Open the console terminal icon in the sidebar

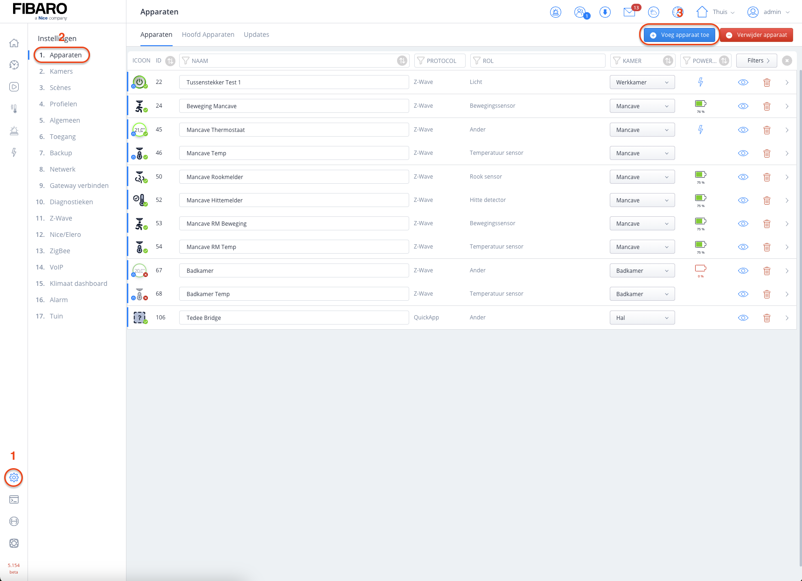point(14,499)
